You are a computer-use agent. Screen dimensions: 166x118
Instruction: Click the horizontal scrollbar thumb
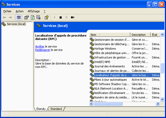coord(108,104)
